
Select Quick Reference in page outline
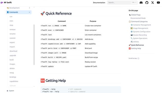click(136, 45)
